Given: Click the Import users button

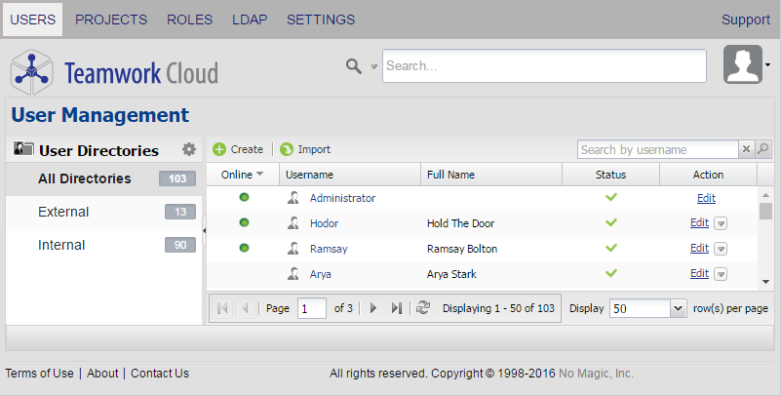Looking at the screenshot, I should 305,149.
